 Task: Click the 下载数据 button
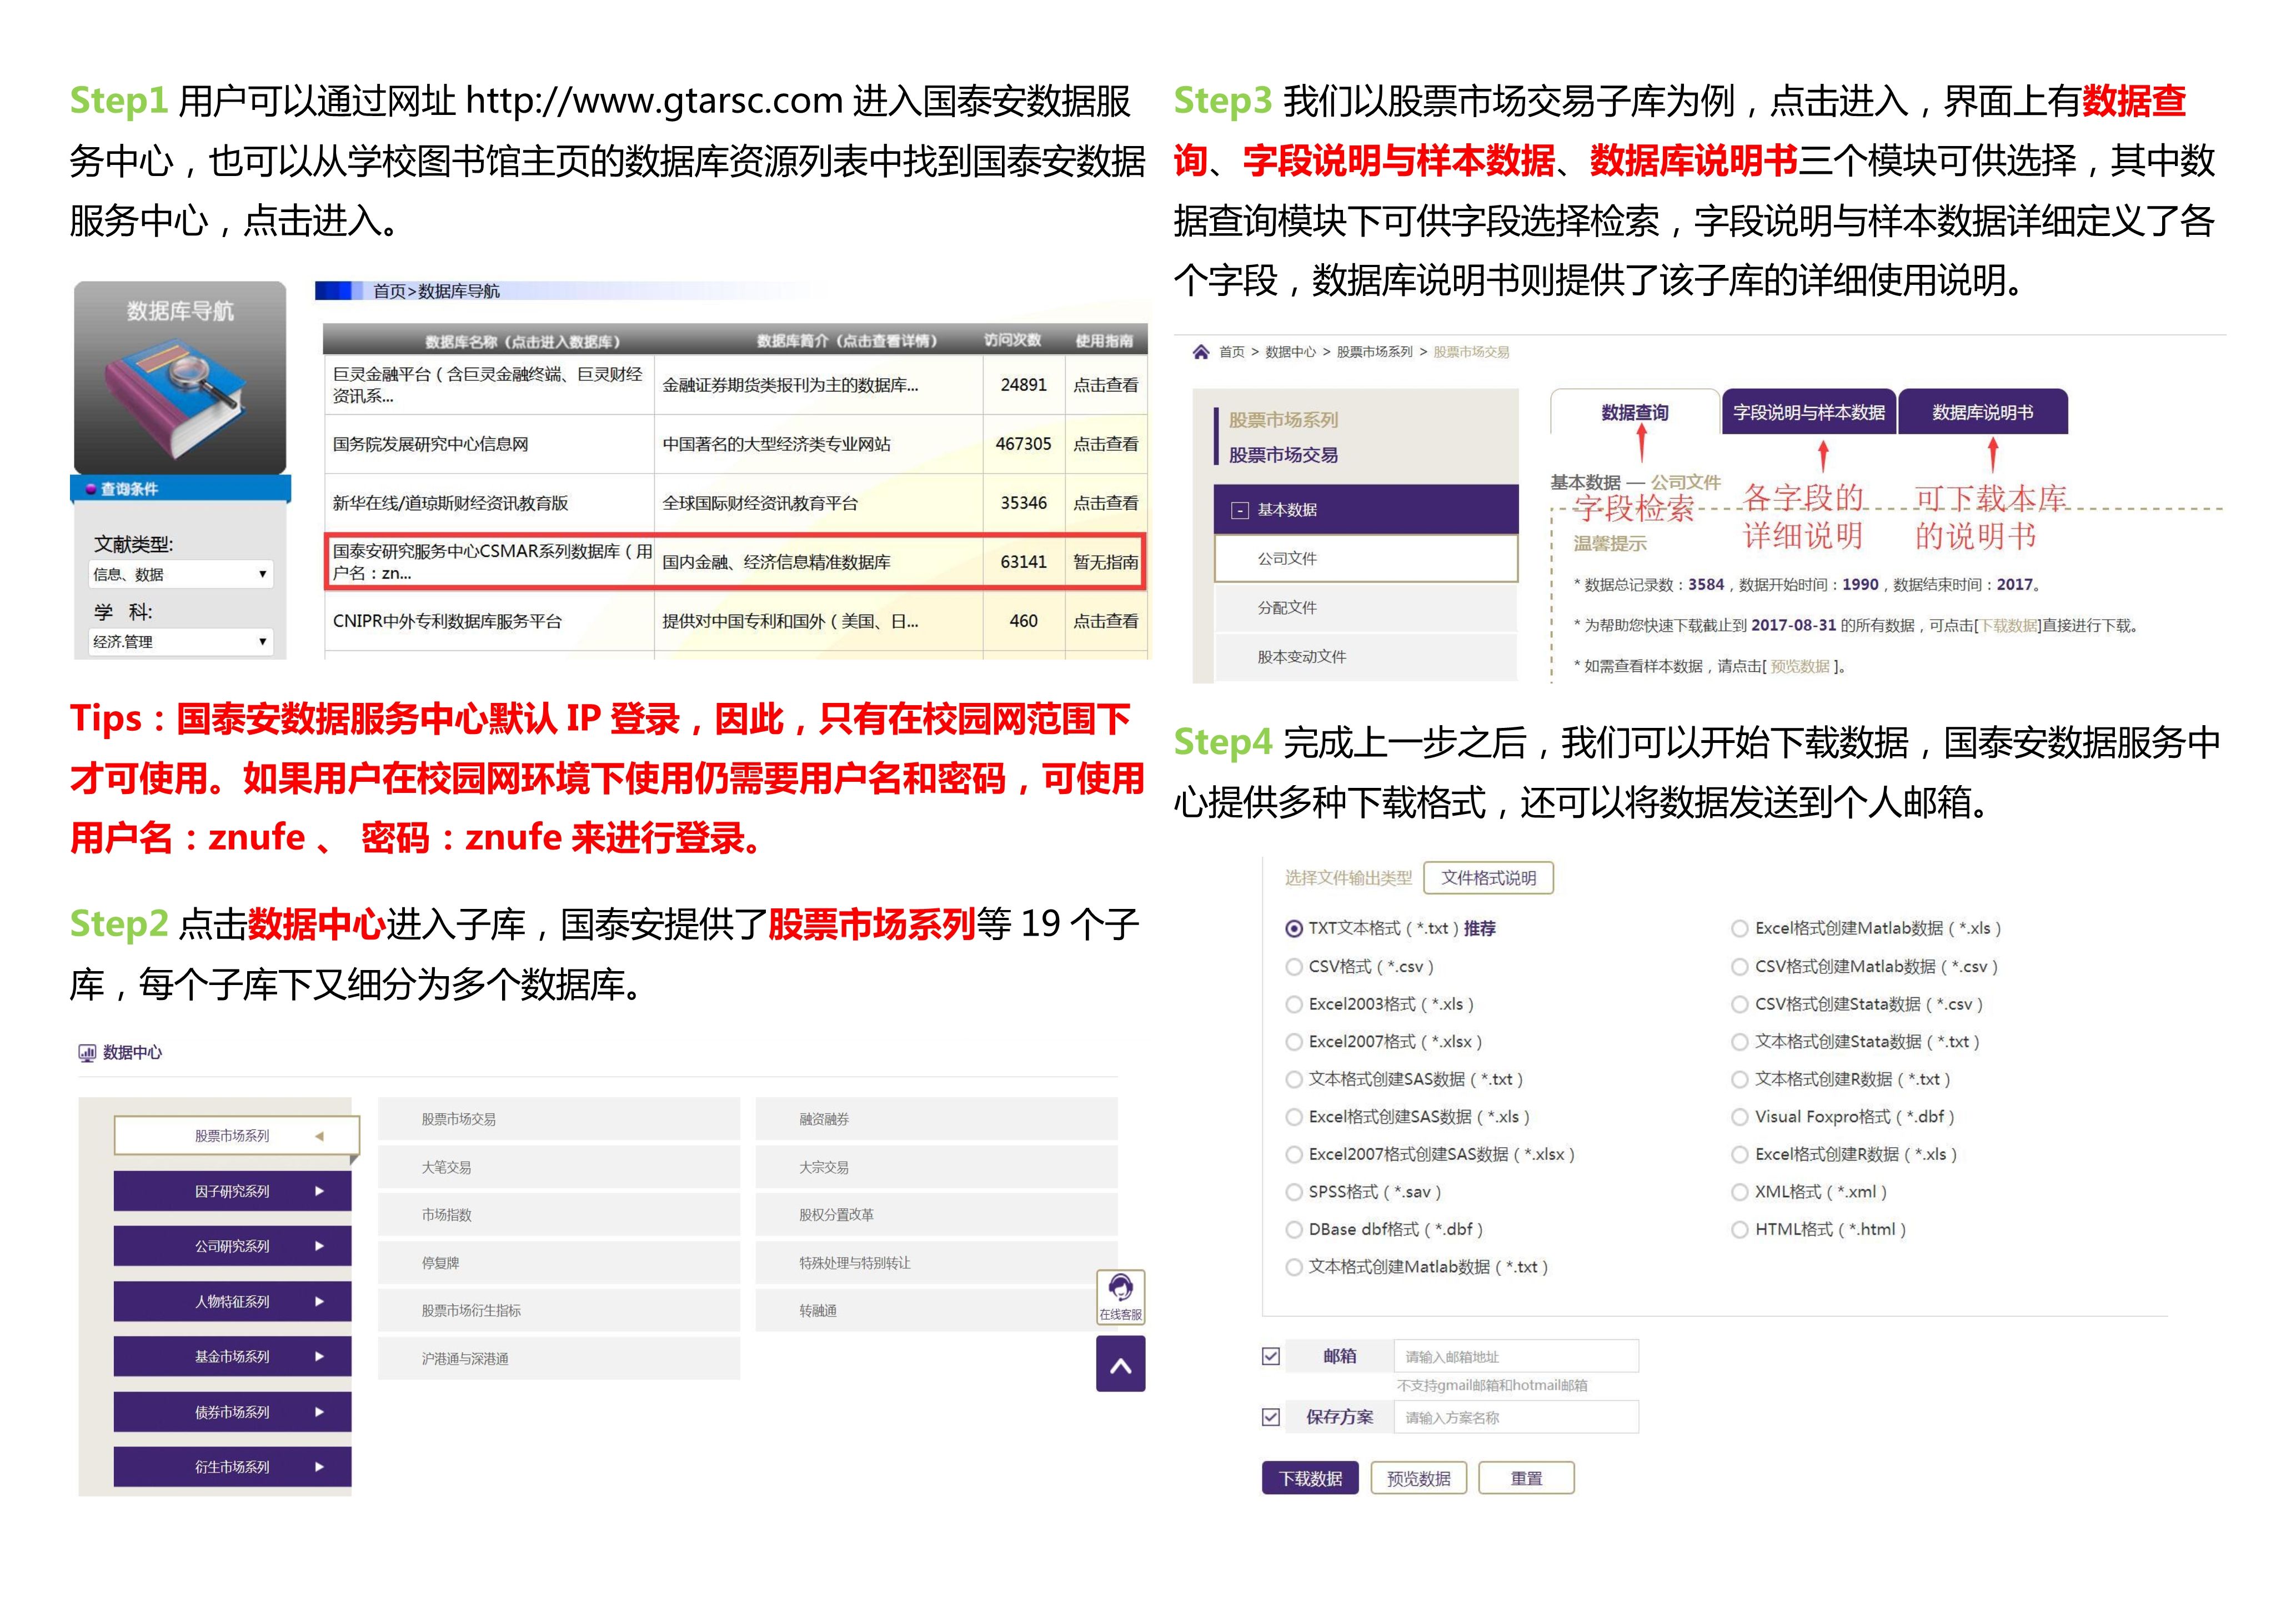1310,1479
